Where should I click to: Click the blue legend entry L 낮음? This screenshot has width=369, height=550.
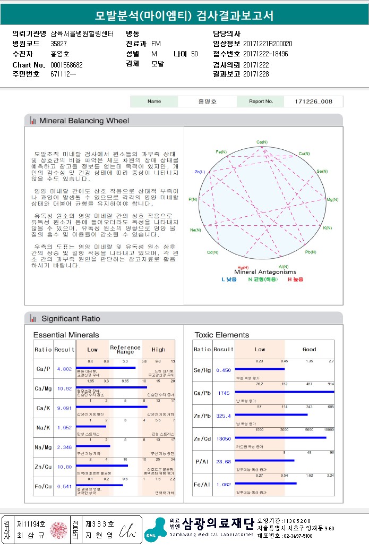point(229,280)
